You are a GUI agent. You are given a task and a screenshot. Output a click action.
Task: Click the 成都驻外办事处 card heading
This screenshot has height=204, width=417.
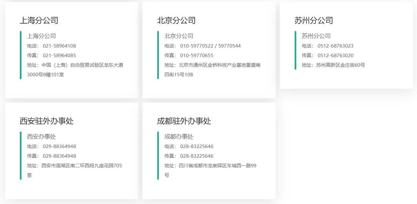pos(184,121)
